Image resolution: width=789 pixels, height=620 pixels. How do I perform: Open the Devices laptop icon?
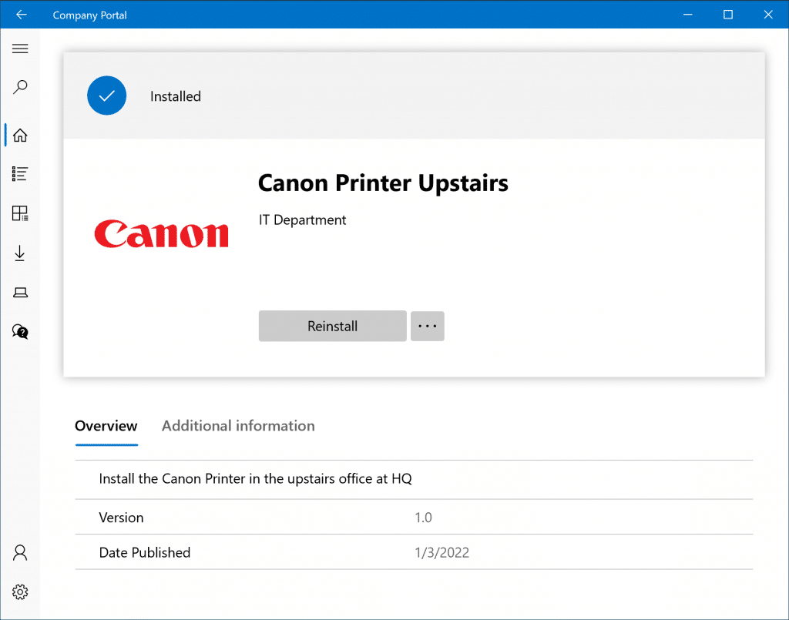tap(21, 292)
